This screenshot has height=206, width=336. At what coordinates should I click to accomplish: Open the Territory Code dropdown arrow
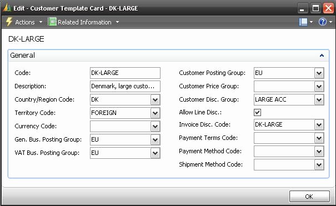155,113
